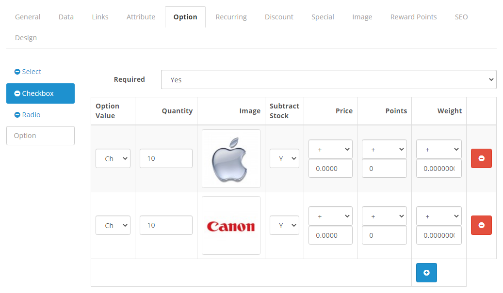The height and width of the screenshot is (293, 503).
Task: Open Points prefix dropdown in the Apple row
Action: pos(384,149)
